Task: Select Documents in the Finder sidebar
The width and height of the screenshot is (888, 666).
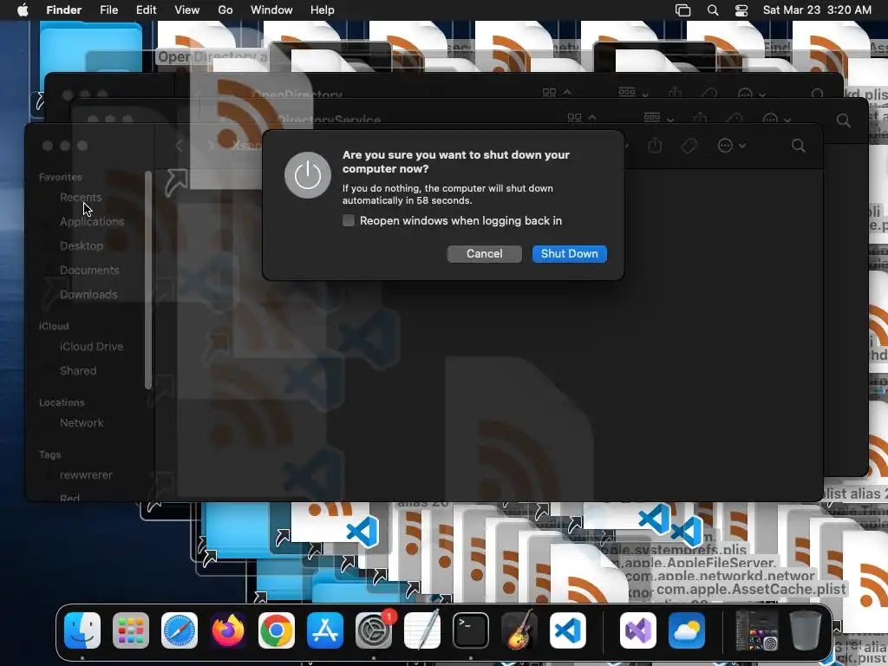Action: point(89,271)
